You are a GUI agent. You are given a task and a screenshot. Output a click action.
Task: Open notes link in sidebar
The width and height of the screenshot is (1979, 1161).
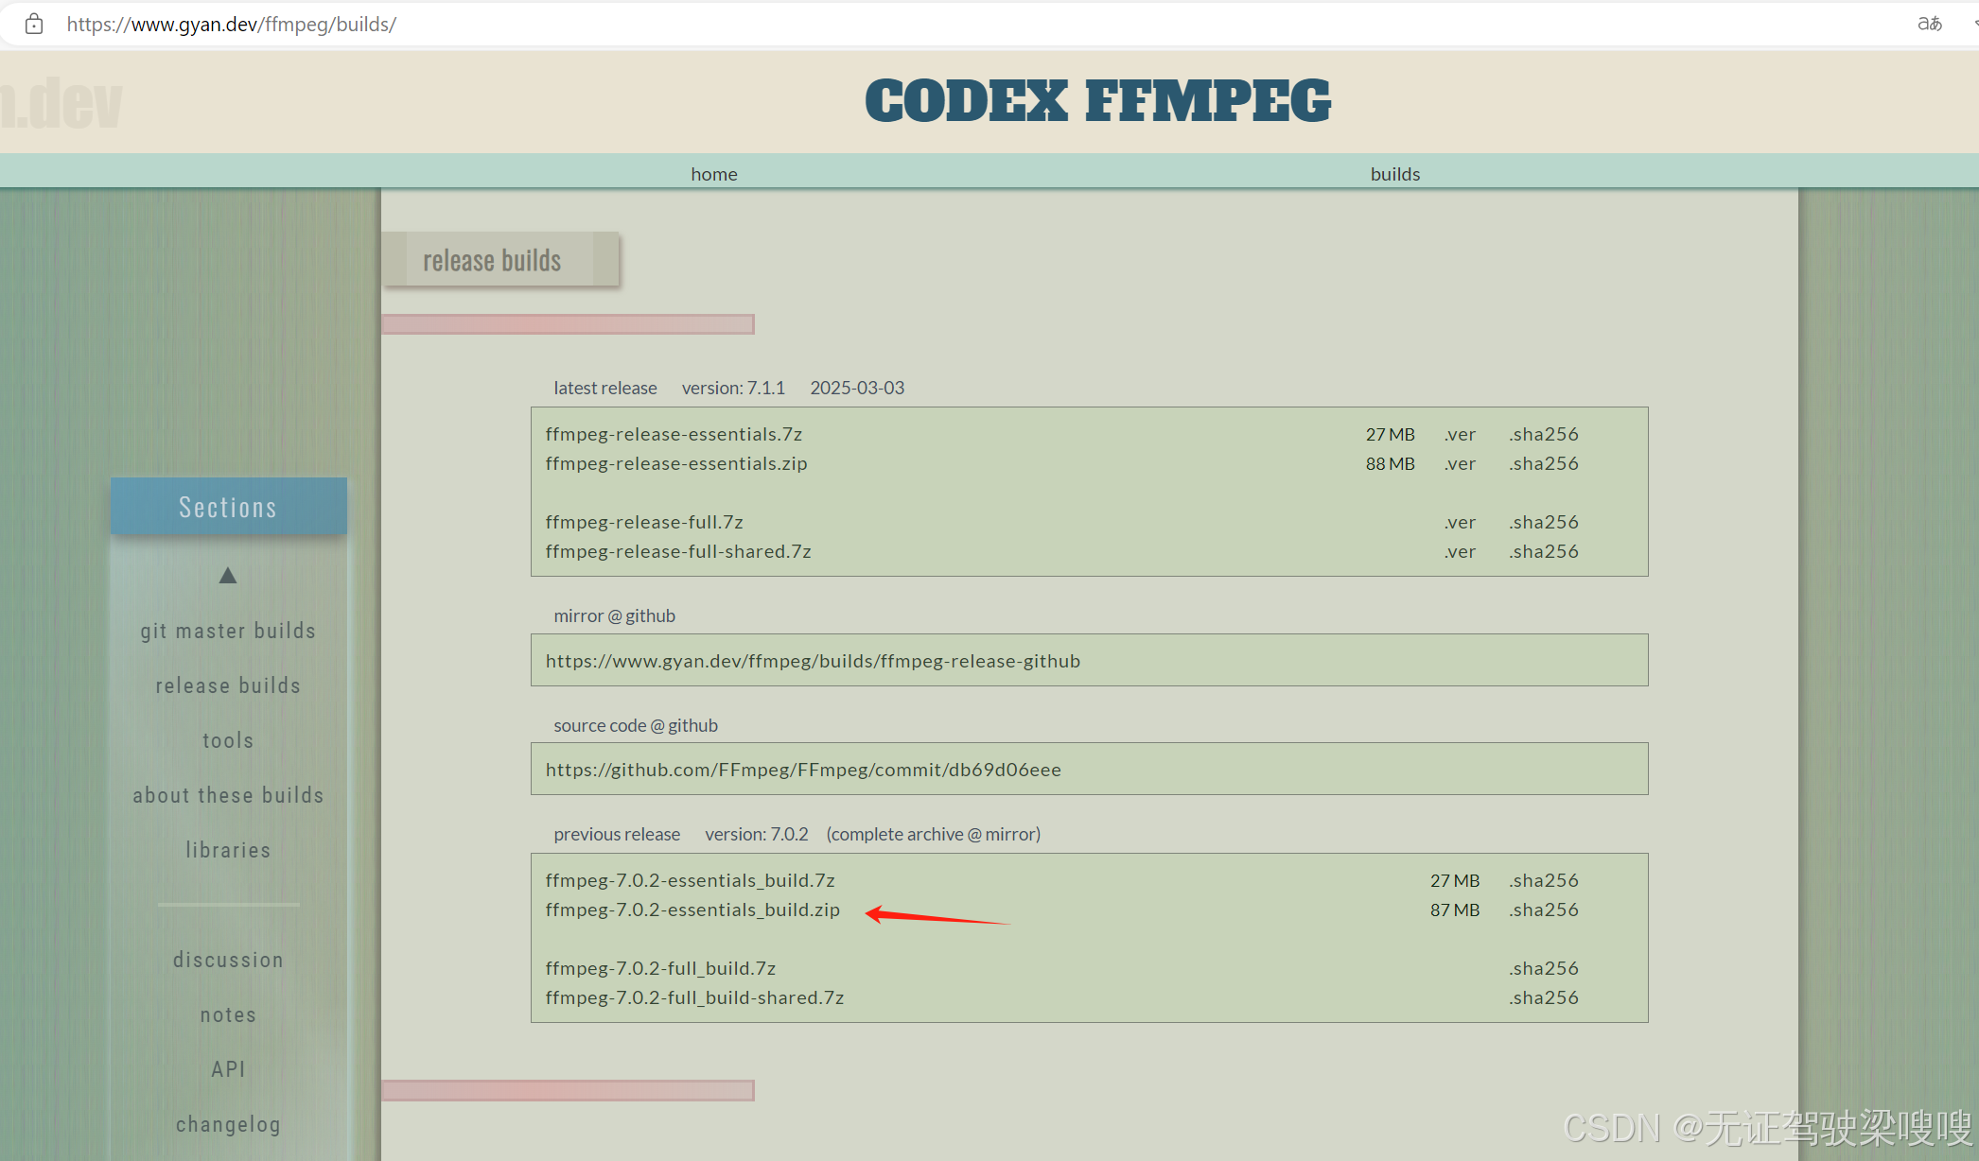click(228, 1014)
